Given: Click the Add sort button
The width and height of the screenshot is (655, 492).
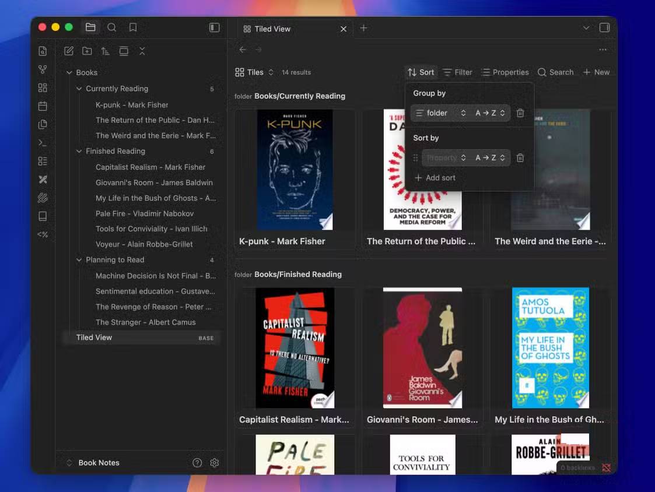Looking at the screenshot, I should (435, 178).
